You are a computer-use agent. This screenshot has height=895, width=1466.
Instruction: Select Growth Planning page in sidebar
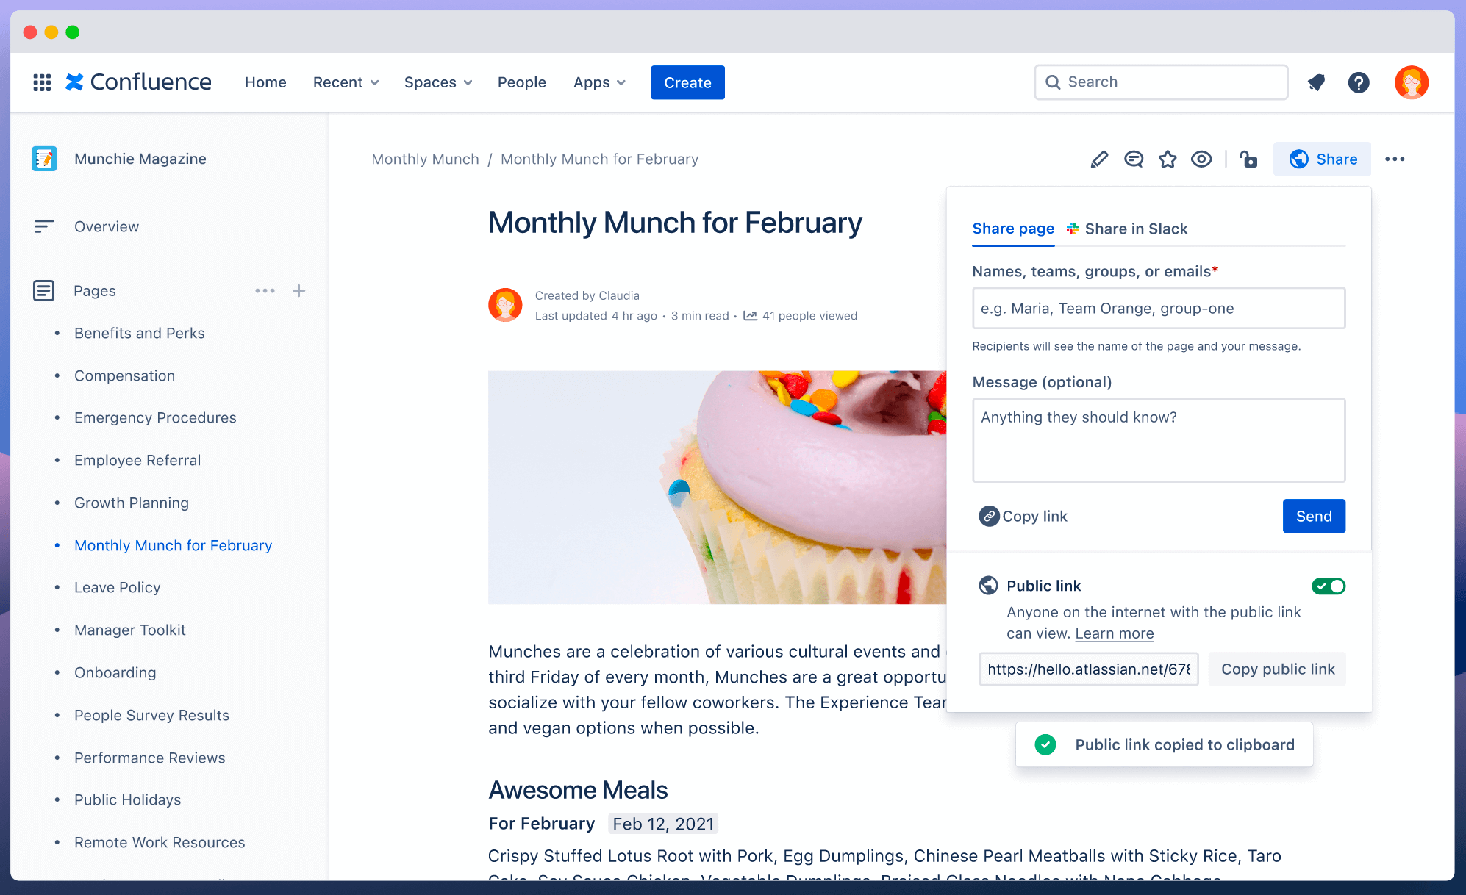(x=132, y=501)
